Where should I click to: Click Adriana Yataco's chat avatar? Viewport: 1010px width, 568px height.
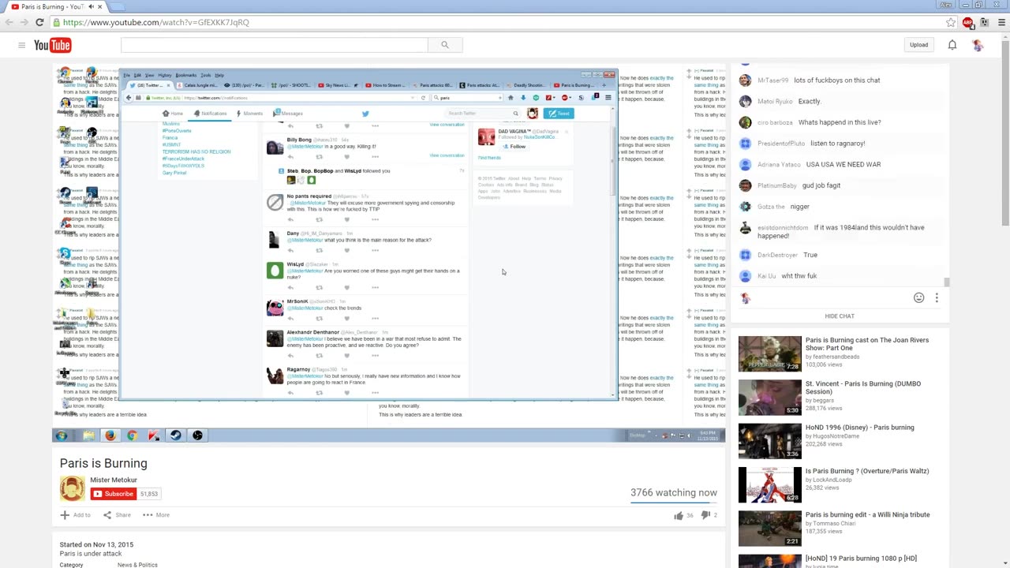(745, 165)
